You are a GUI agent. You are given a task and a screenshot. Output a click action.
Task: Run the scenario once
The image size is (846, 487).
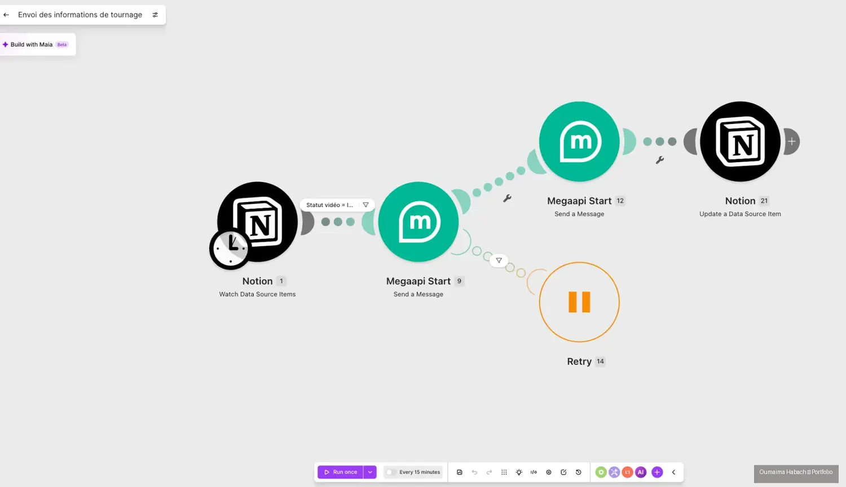click(x=340, y=472)
